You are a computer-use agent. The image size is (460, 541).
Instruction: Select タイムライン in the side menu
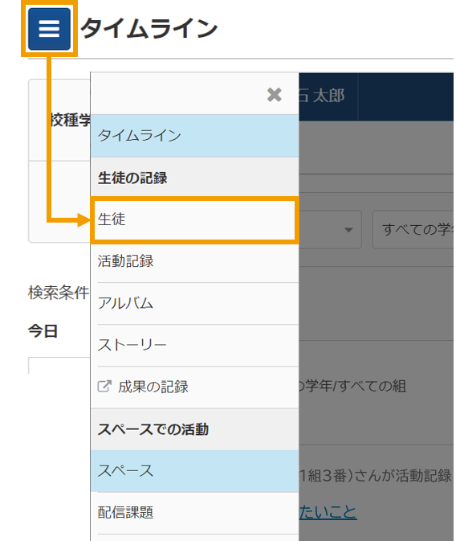(x=195, y=136)
